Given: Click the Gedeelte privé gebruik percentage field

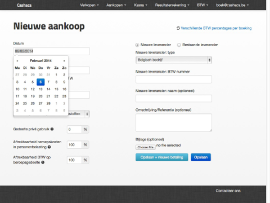Looking at the screenshot, I should 74,129.
